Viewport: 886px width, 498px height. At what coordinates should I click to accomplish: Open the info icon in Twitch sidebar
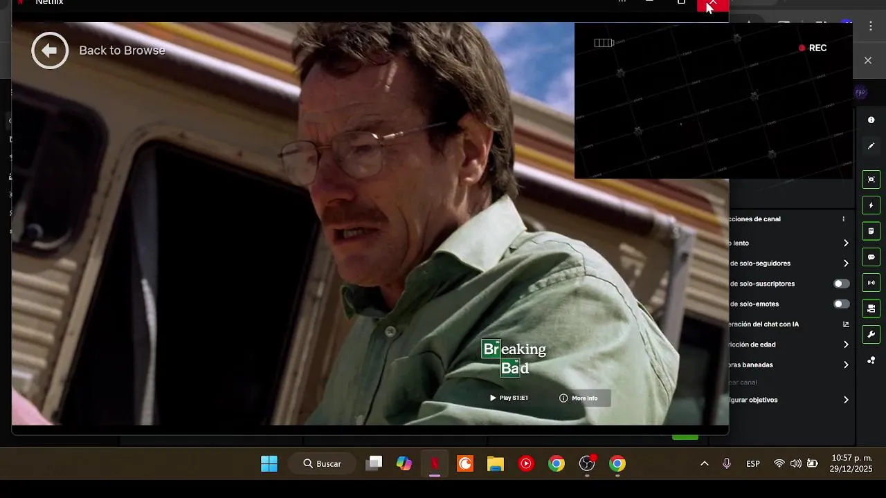point(871,120)
